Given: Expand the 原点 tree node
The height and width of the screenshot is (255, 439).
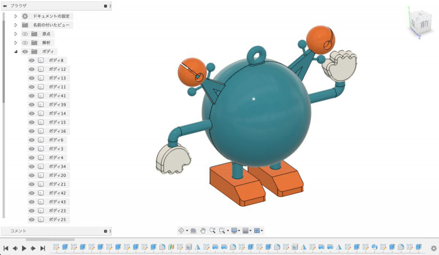Looking at the screenshot, I should 16,34.
